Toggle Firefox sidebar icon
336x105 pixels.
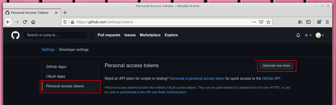coord(308,22)
